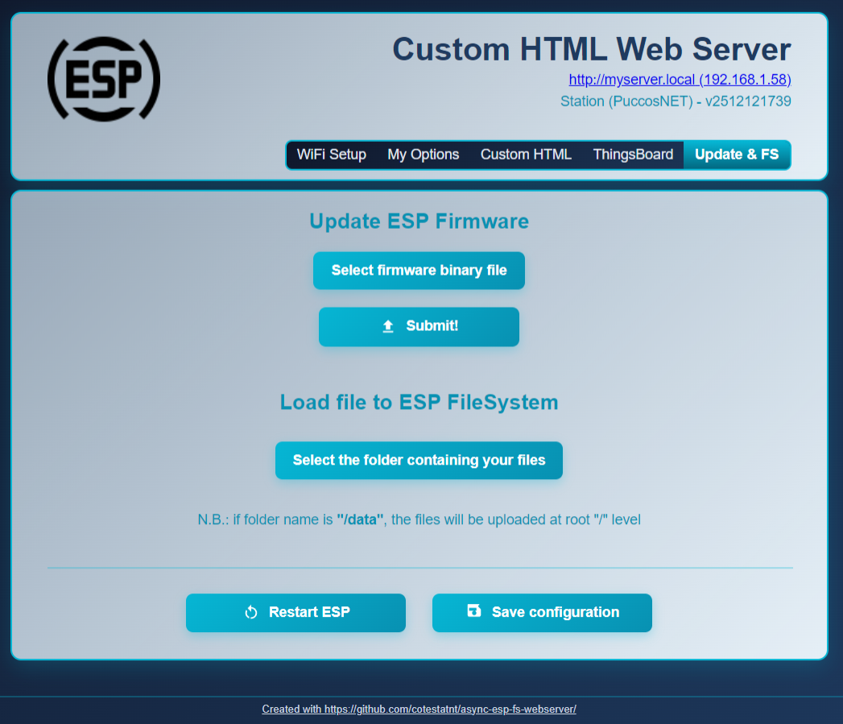
Task: Follow the Created with github link
Action: (419, 709)
